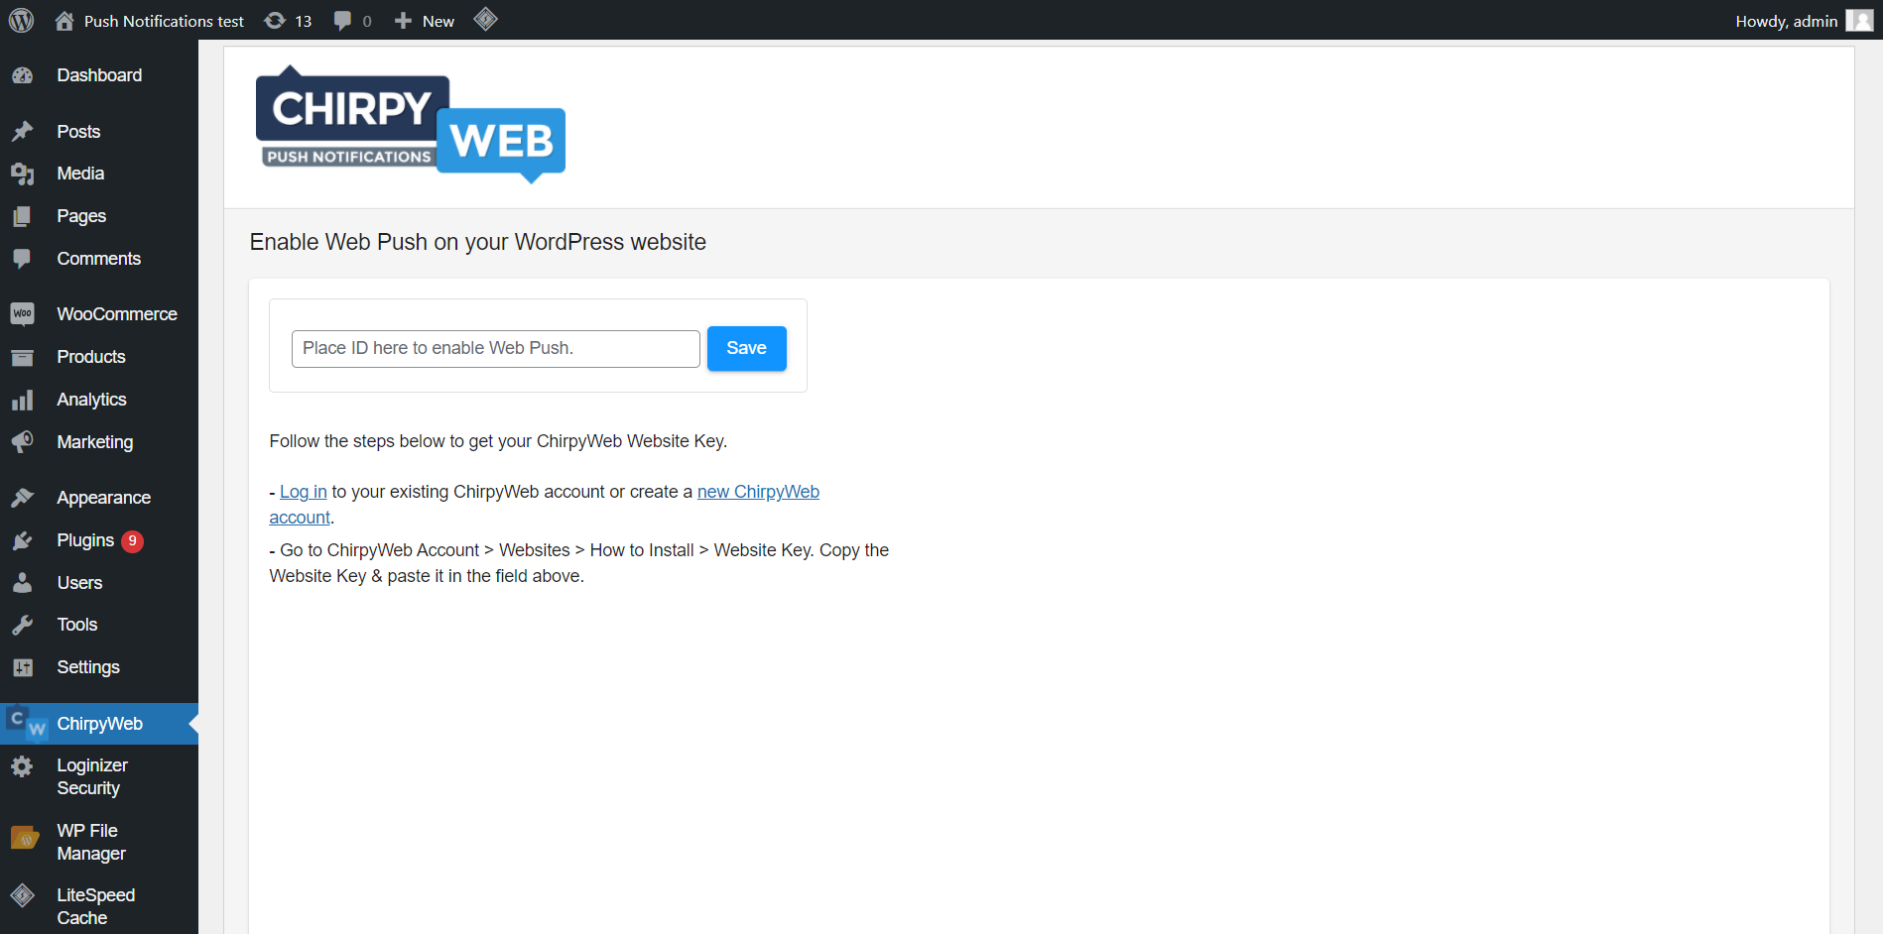Open LiteSpeed Cache sidebar menu label
The height and width of the screenshot is (934, 1883).
point(96,906)
